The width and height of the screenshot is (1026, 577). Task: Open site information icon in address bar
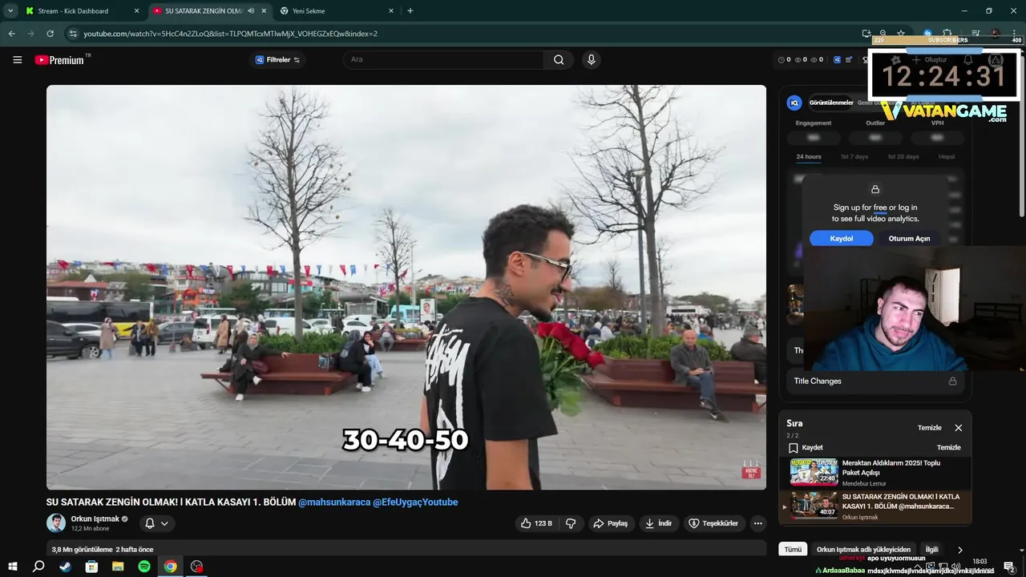[72, 34]
